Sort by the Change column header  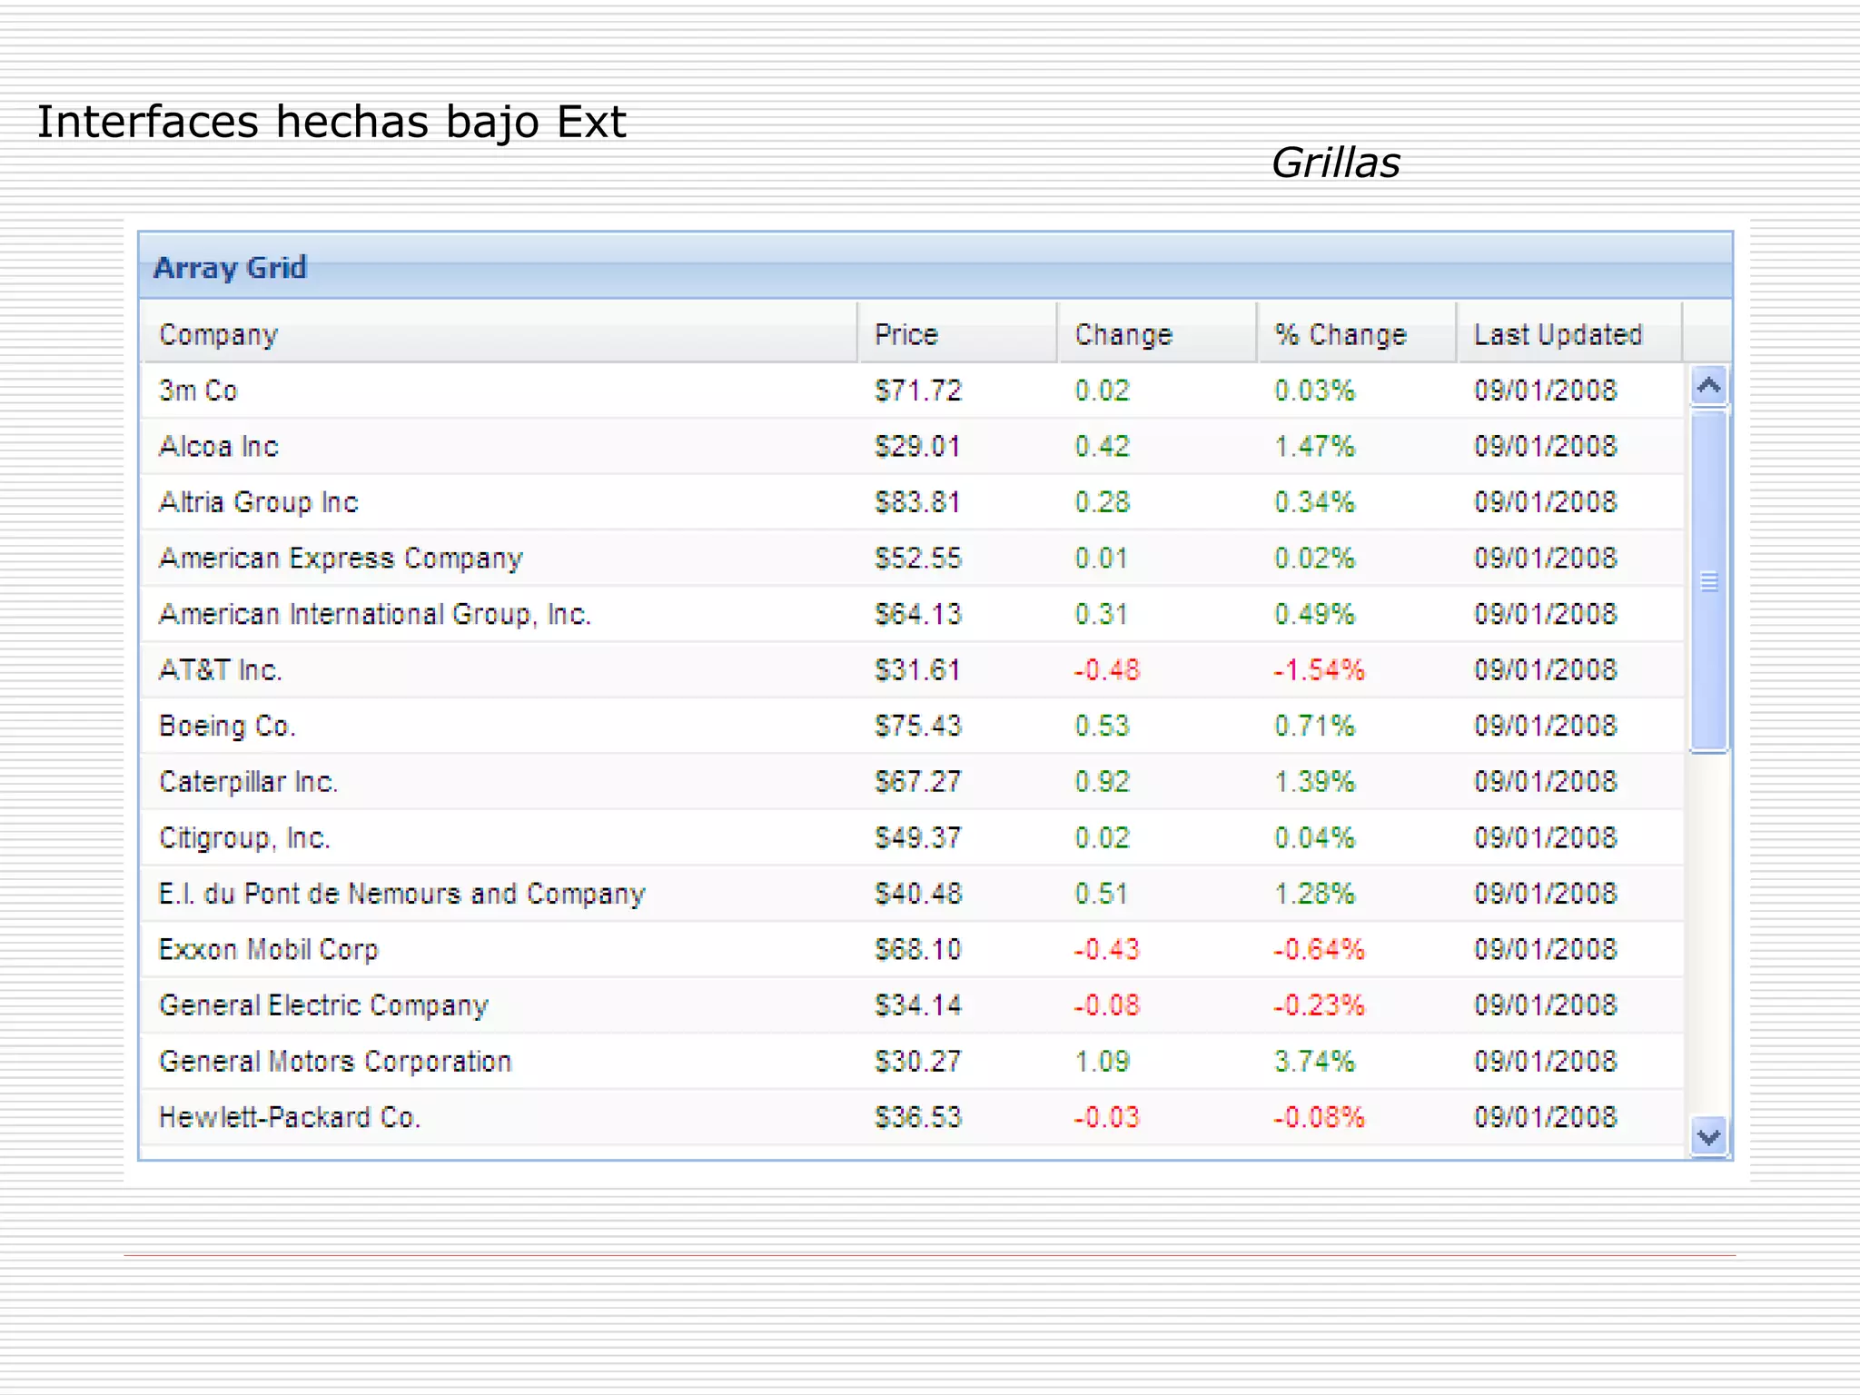click(x=1157, y=334)
